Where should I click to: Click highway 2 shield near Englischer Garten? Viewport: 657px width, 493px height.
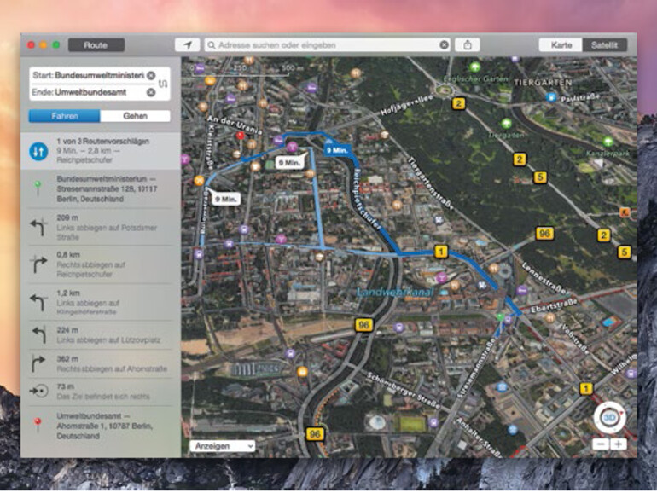click(458, 103)
